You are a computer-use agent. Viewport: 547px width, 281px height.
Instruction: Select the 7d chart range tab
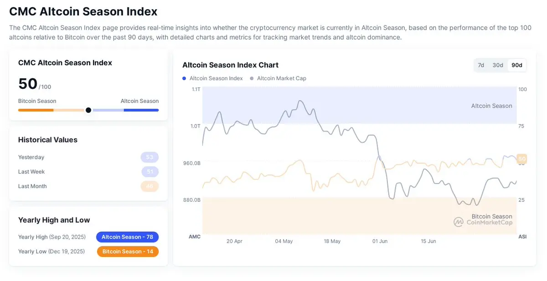point(481,65)
